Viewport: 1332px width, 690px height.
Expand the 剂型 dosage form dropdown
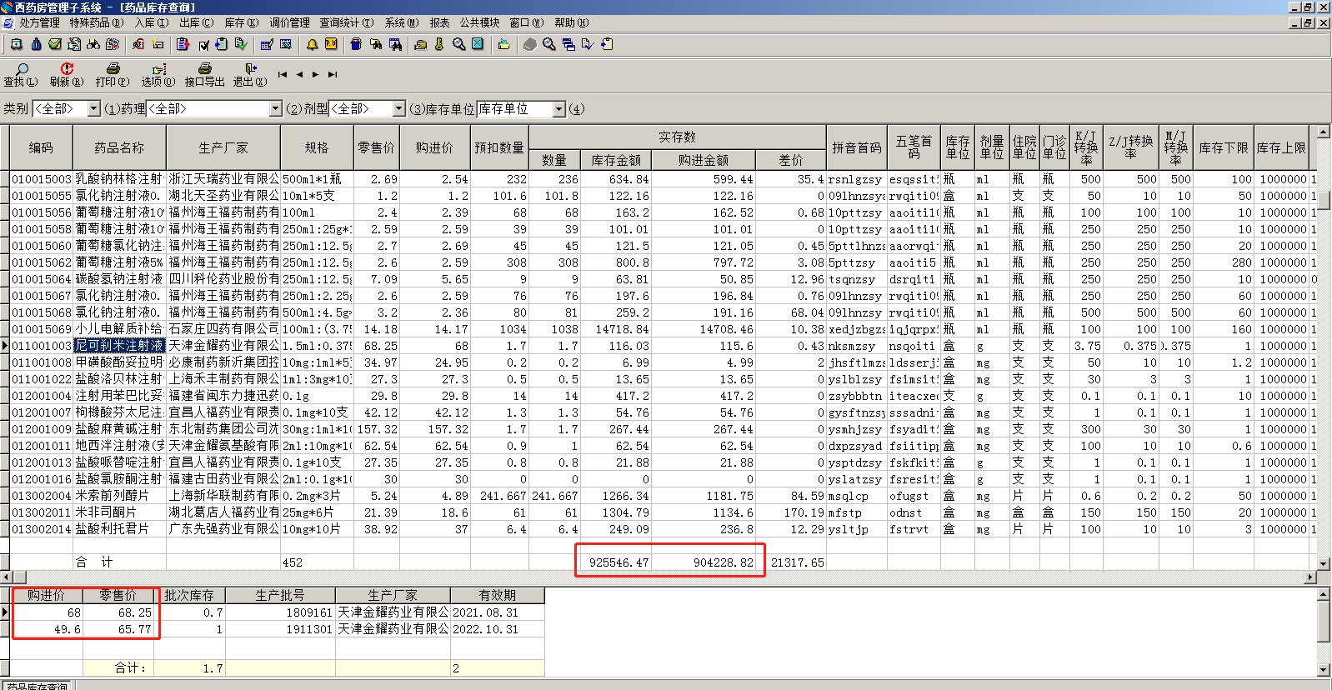pos(398,109)
